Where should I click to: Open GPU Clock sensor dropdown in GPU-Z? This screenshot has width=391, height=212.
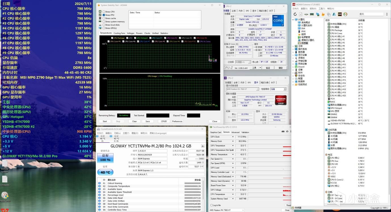point(233,137)
